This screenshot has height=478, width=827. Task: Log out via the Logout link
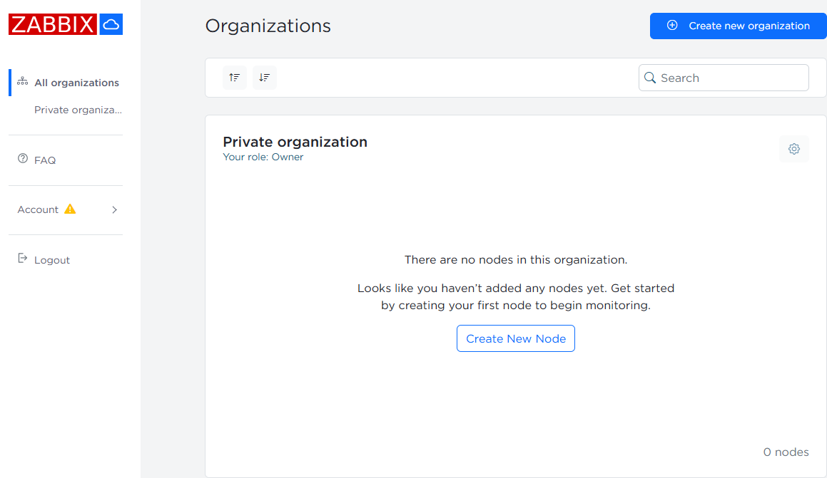pos(52,260)
